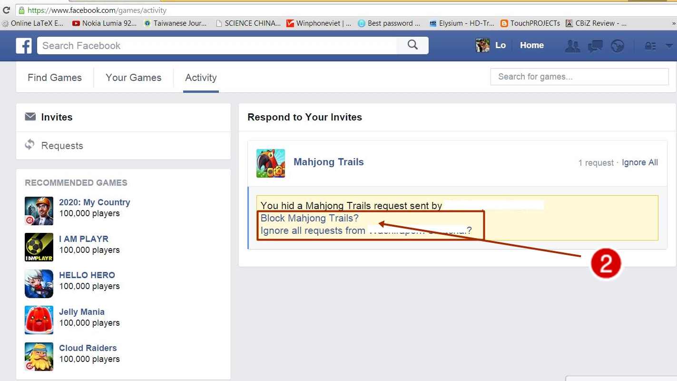Reload the page with browser refresh button
677x381 pixels.
6,10
